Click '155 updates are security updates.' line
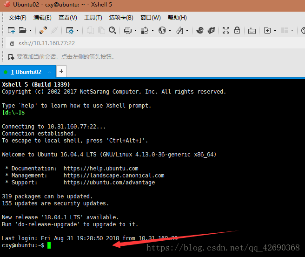This screenshot has width=305, height=257. tap(55, 203)
